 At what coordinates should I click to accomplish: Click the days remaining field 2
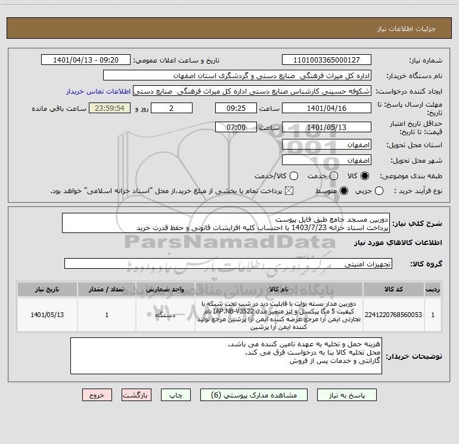tap(172, 108)
